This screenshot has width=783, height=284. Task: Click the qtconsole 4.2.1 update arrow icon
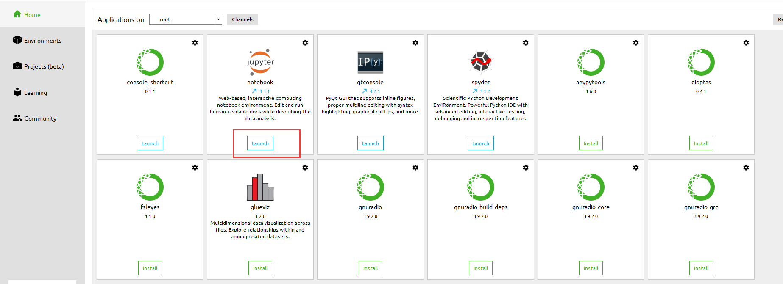[365, 91]
